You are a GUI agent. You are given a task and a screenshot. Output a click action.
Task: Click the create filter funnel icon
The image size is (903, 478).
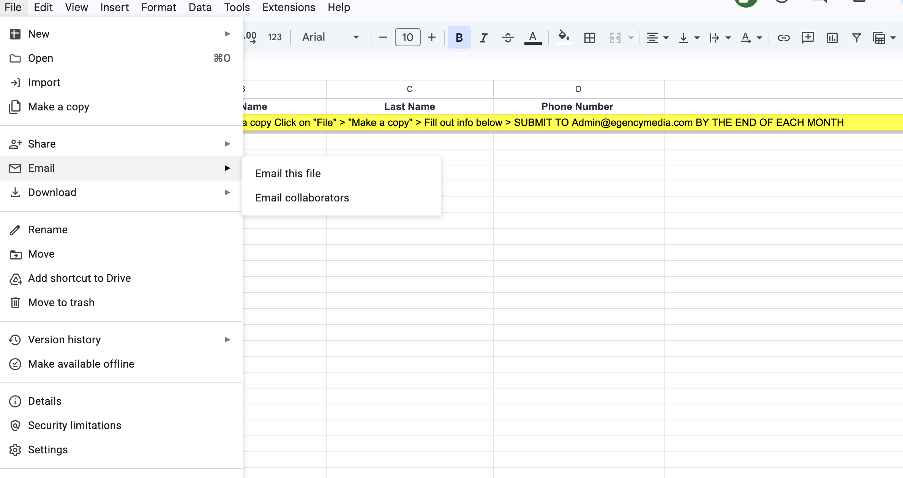click(856, 38)
